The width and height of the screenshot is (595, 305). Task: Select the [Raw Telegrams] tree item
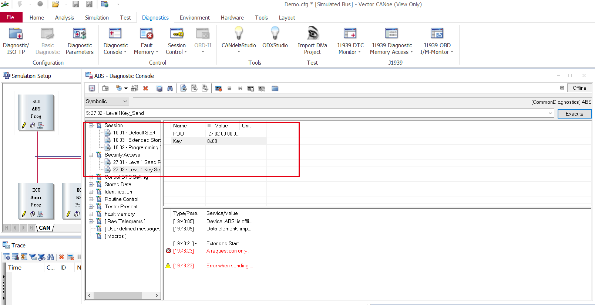click(125, 222)
